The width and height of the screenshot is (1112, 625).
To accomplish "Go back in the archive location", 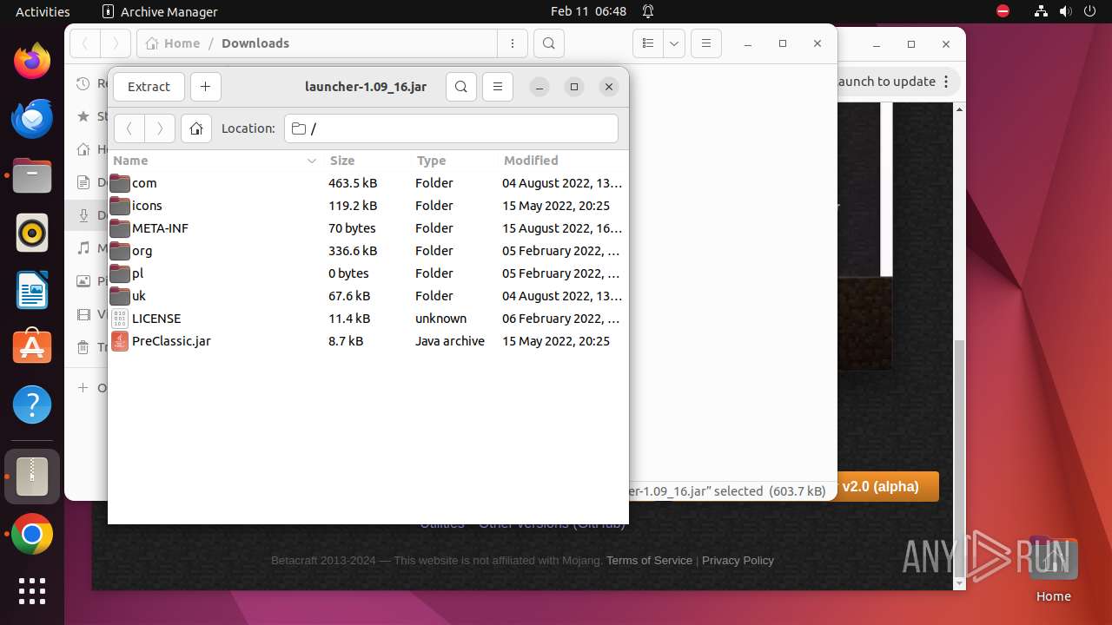I will (x=129, y=128).
